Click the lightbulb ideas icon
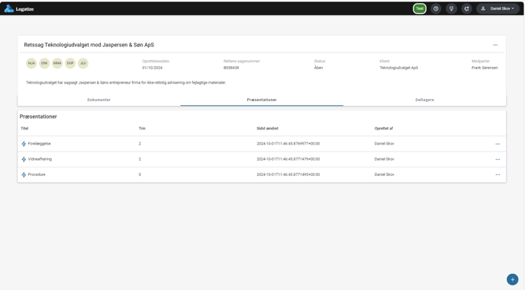 pyautogui.click(x=451, y=8)
